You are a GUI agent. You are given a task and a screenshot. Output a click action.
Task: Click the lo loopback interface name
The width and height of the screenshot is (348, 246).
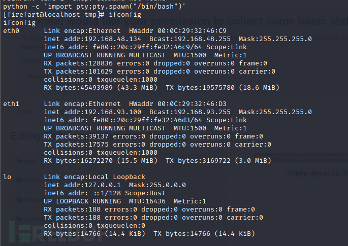pos(7,177)
